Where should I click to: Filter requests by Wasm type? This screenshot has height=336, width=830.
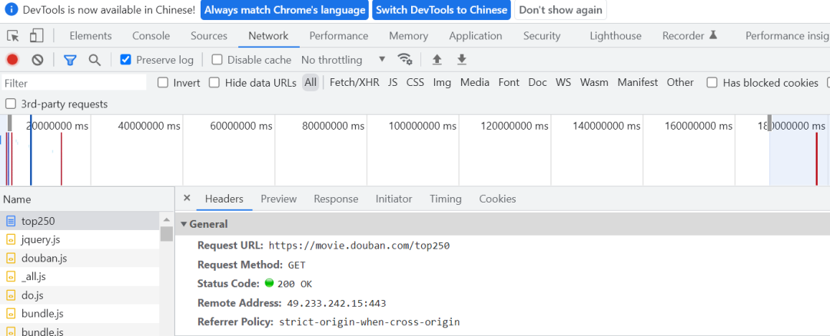click(x=594, y=82)
